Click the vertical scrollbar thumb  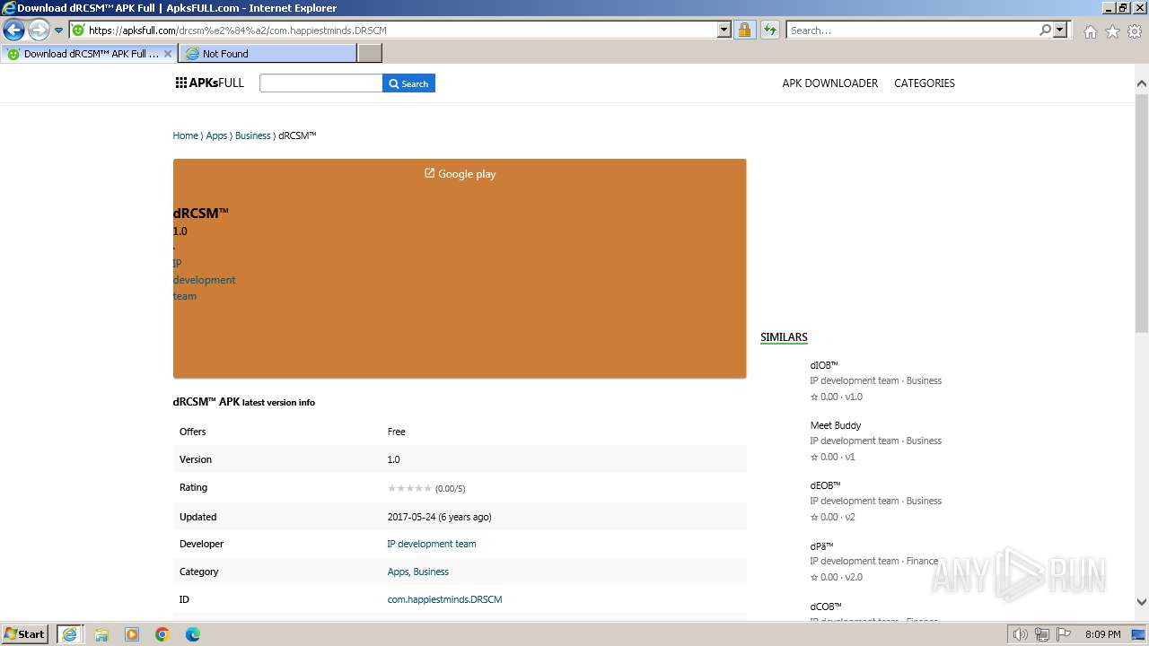click(x=1142, y=212)
